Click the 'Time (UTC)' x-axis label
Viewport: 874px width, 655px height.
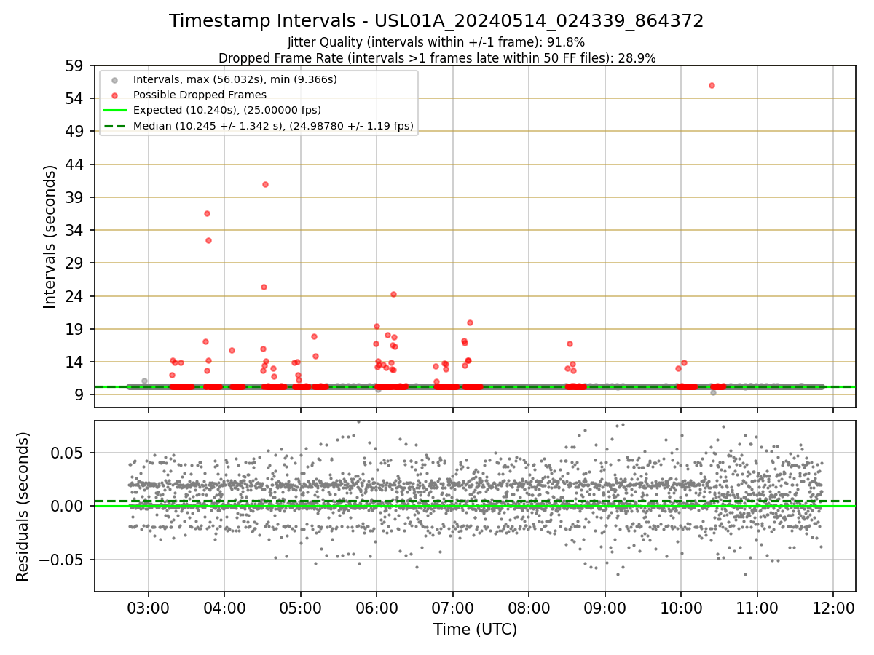tap(475, 630)
